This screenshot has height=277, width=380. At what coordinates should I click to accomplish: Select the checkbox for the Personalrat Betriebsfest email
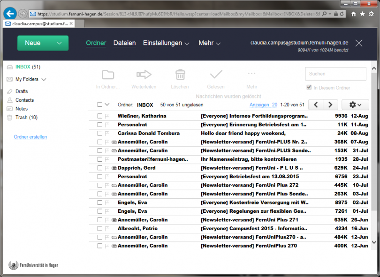pyautogui.click(x=99, y=176)
